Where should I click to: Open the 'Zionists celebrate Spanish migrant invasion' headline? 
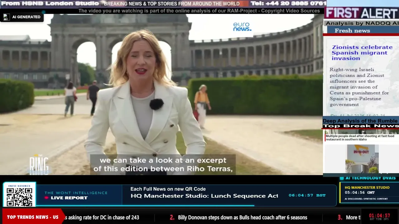click(x=362, y=53)
